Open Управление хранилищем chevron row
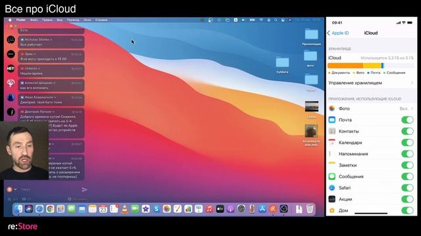This screenshot has height=236, width=421. [x=371, y=83]
